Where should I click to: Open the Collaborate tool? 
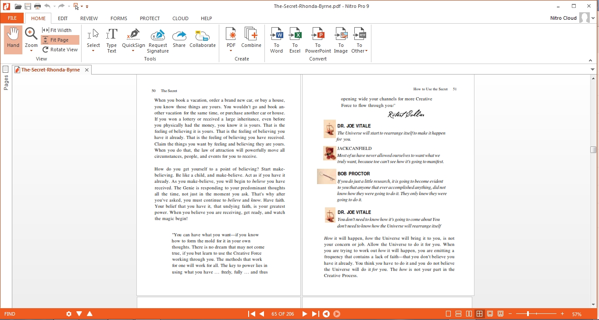pyautogui.click(x=203, y=38)
